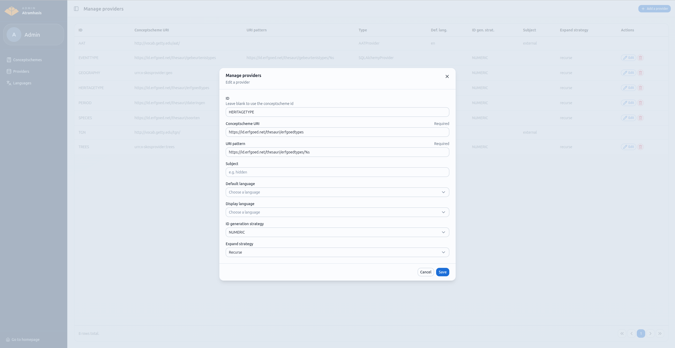Screen dimensions: 675x348
Task: Click the http://vocab.getty.edu/aat/ URI cell
Action: click(157, 43)
